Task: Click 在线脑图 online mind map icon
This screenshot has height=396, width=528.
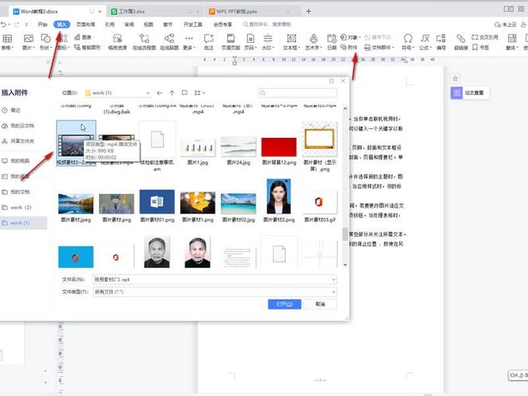Action: (169, 42)
